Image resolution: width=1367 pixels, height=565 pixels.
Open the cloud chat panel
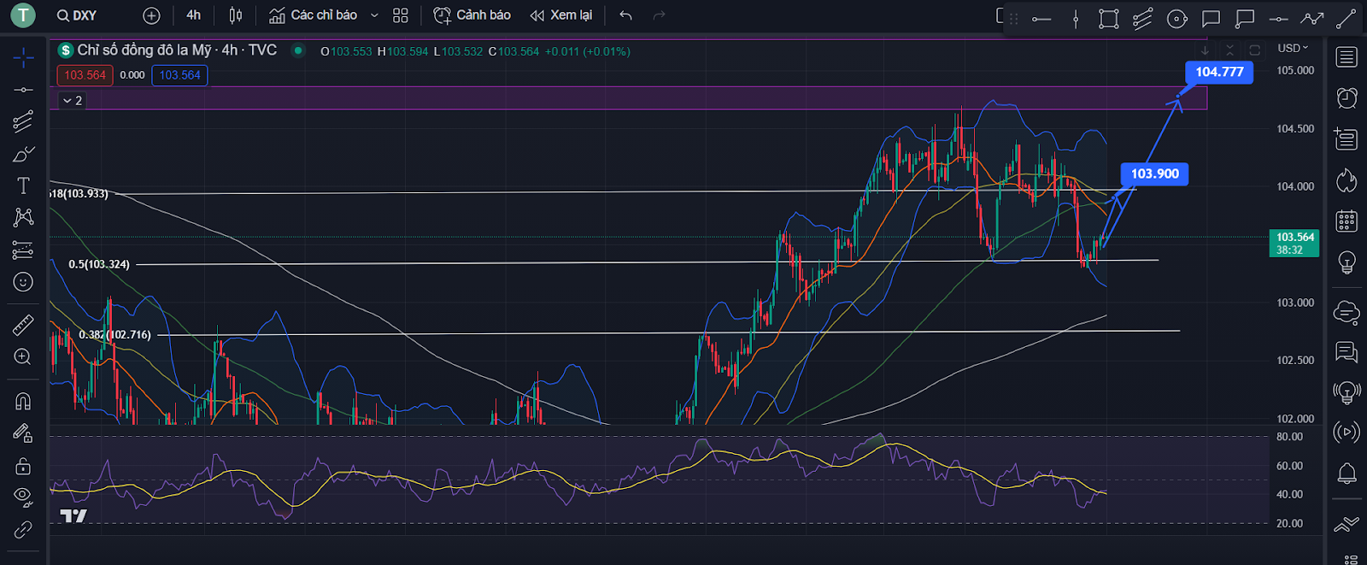coord(1346,312)
